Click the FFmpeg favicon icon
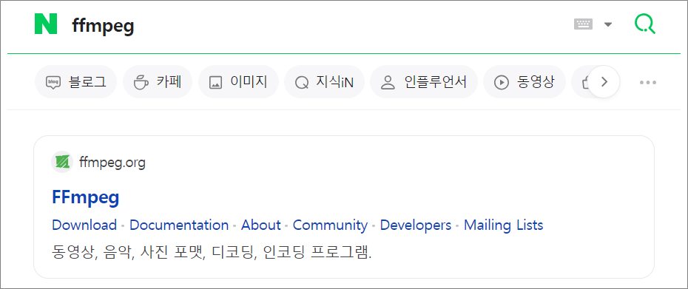The image size is (688, 289). [62, 163]
